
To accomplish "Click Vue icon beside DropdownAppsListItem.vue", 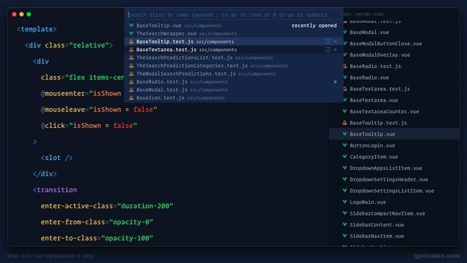I will pos(345,168).
